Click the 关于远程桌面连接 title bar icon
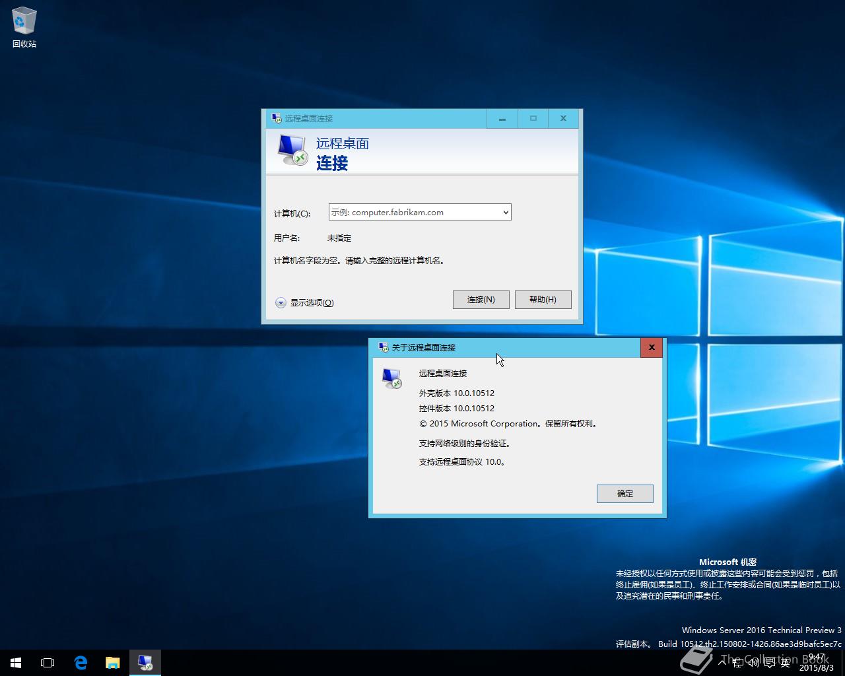 click(x=384, y=347)
